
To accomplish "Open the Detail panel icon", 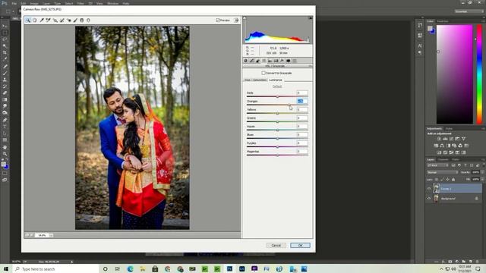I will (258, 61).
